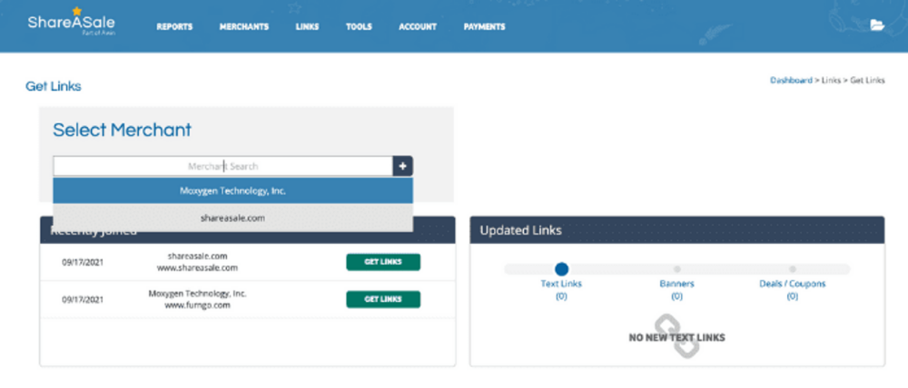The width and height of the screenshot is (908, 388).
Task: Open the Tools menu
Action: click(359, 27)
